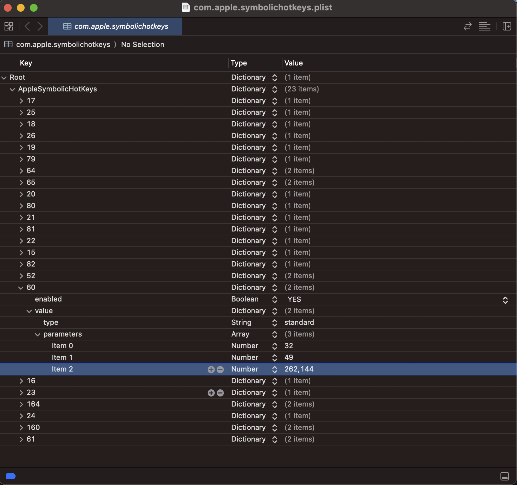The height and width of the screenshot is (485, 517).
Task: Select the Item 1 row
Action: click(258, 358)
